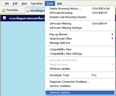Open Compatibility View Settings
This screenshot has width=116, height=96.
point(80,54)
